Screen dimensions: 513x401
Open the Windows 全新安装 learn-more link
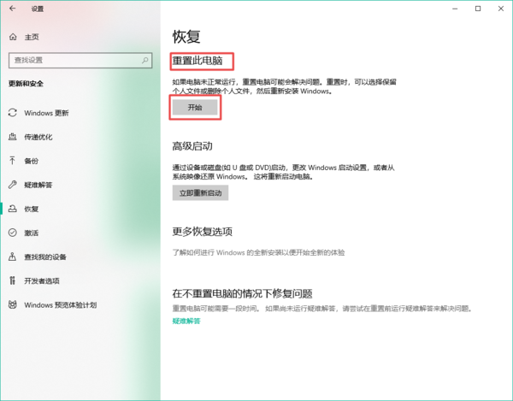point(258,252)
